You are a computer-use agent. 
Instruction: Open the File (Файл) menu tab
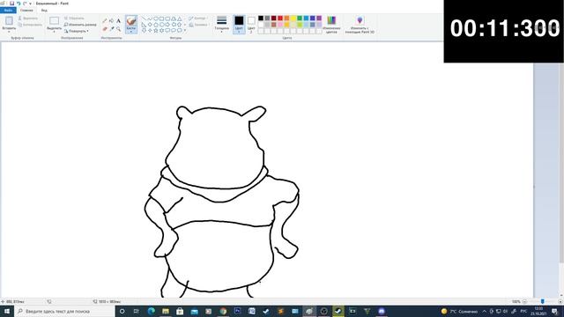point(8,10)
